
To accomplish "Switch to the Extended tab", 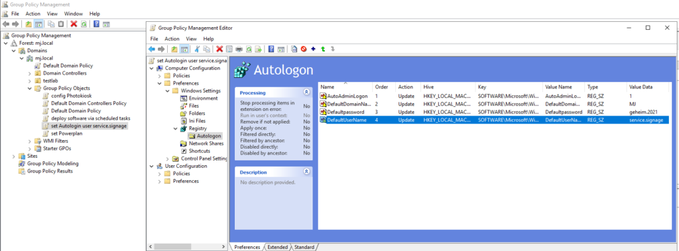I will tap(277, 247).
